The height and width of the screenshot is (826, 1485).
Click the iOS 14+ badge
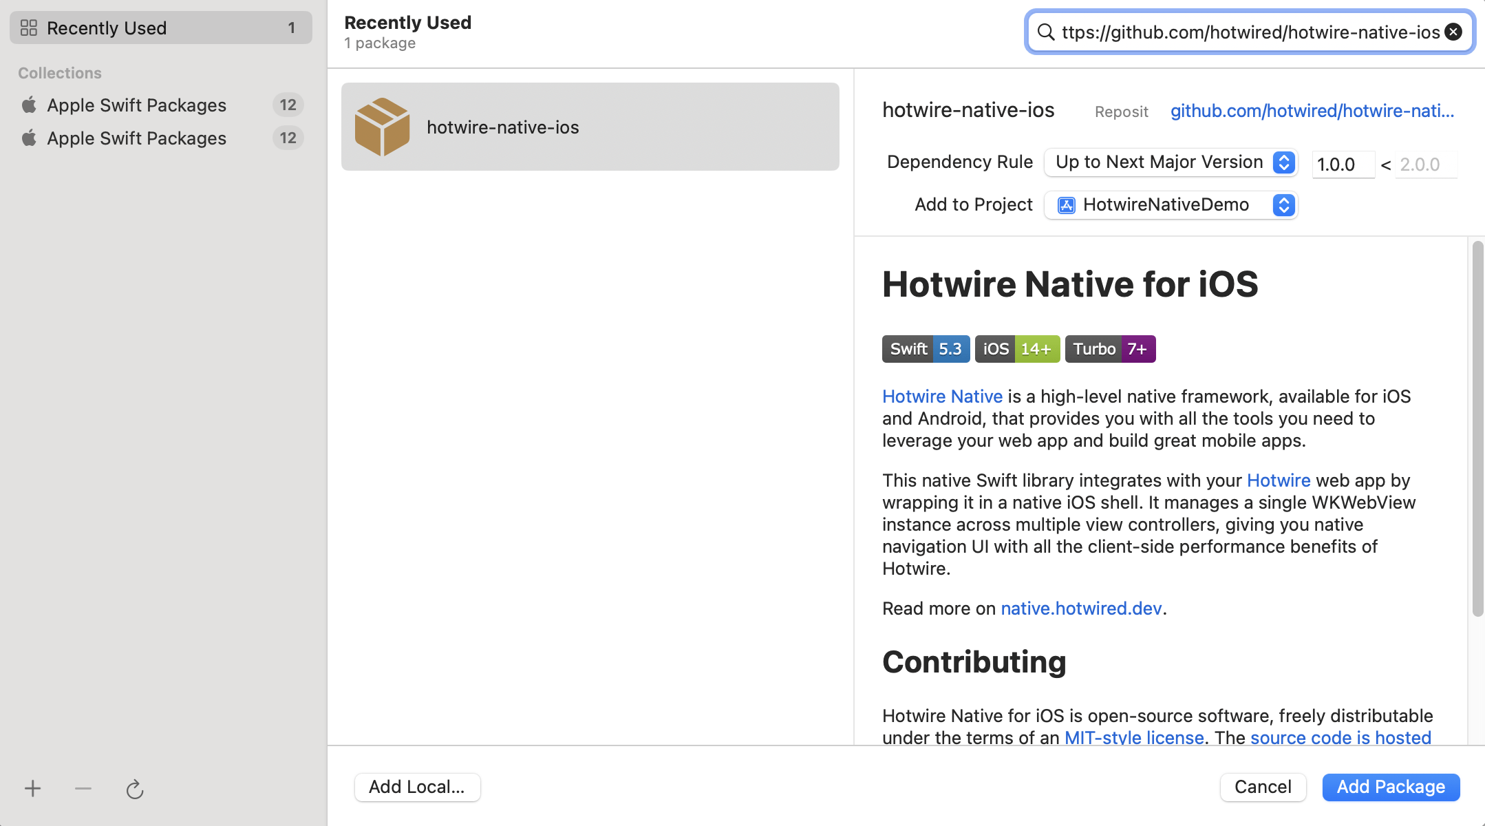pyautogui.click(x=1017, y=349)
